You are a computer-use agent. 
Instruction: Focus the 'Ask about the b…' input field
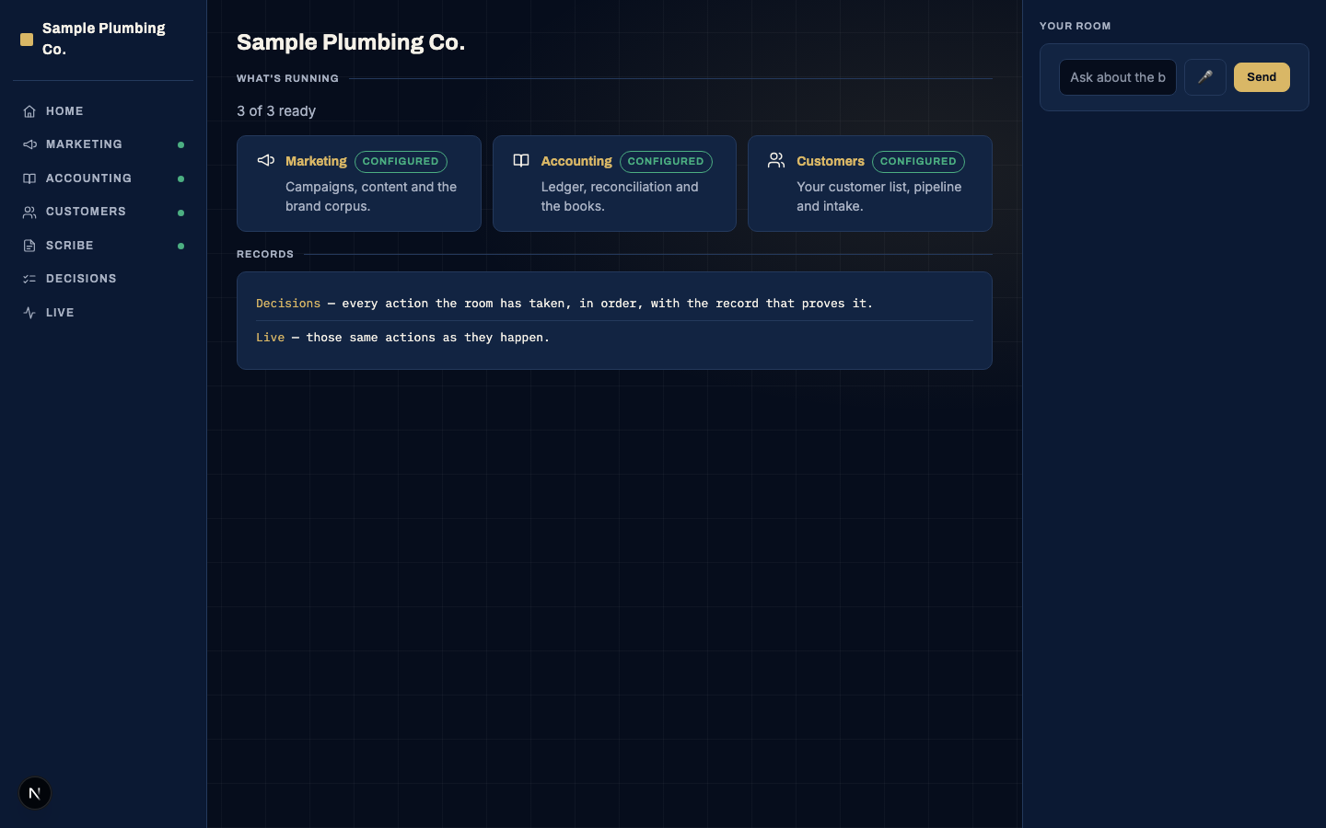(1118, 77)
